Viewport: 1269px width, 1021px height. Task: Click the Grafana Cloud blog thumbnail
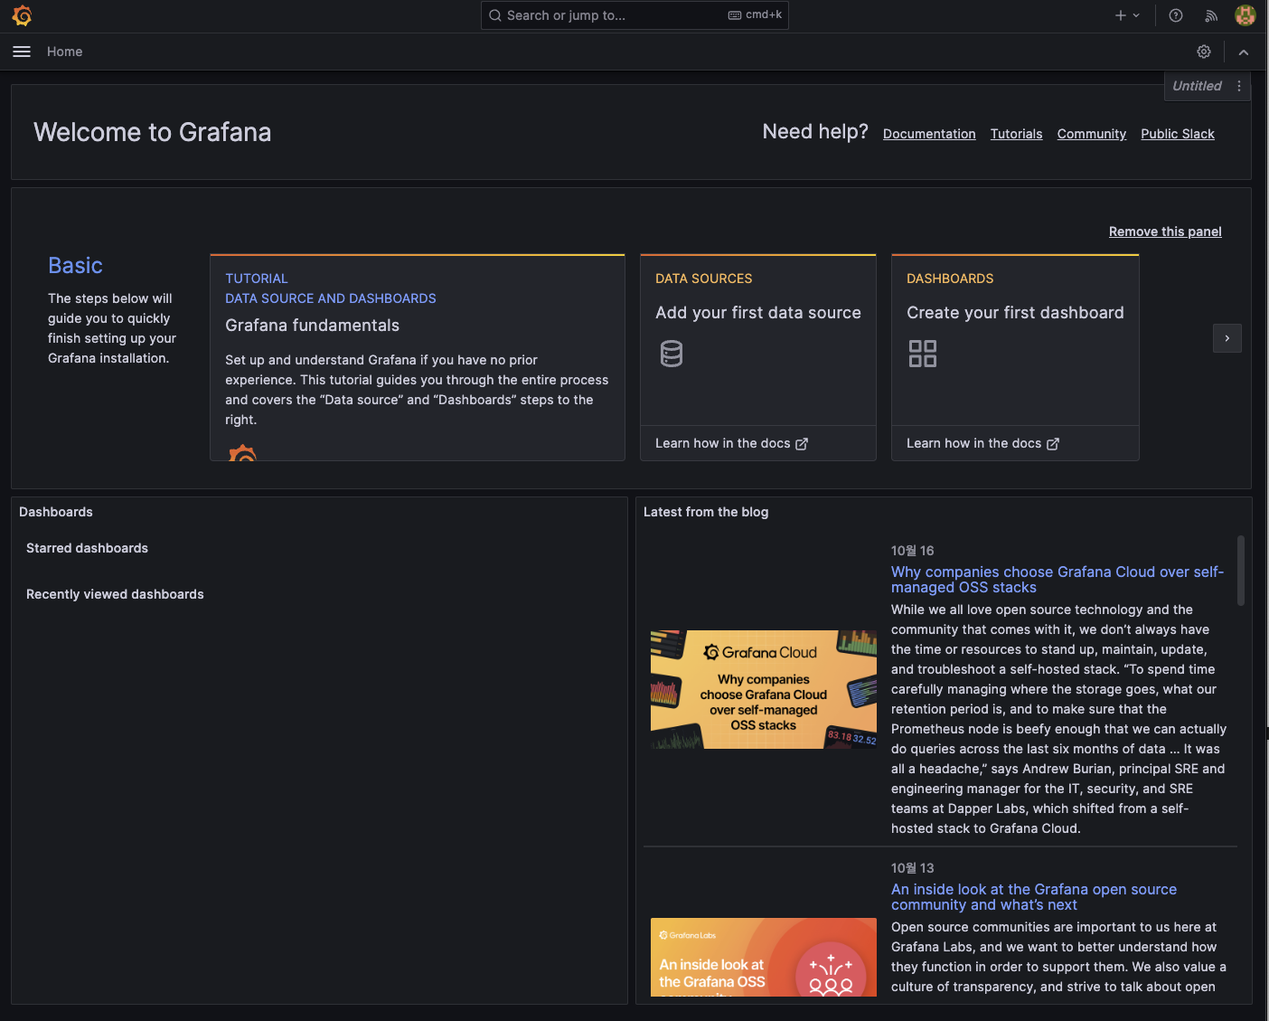[764, 689]
